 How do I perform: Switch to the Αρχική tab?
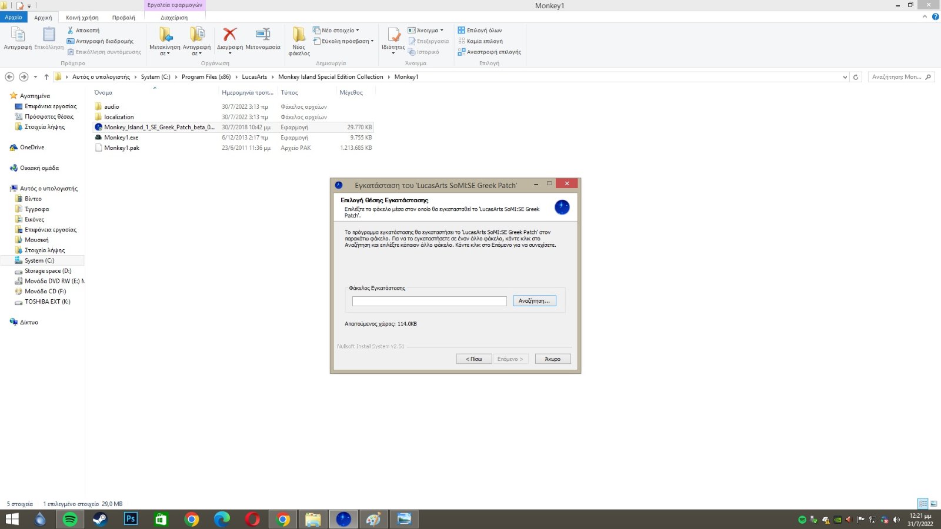(43, 18)
